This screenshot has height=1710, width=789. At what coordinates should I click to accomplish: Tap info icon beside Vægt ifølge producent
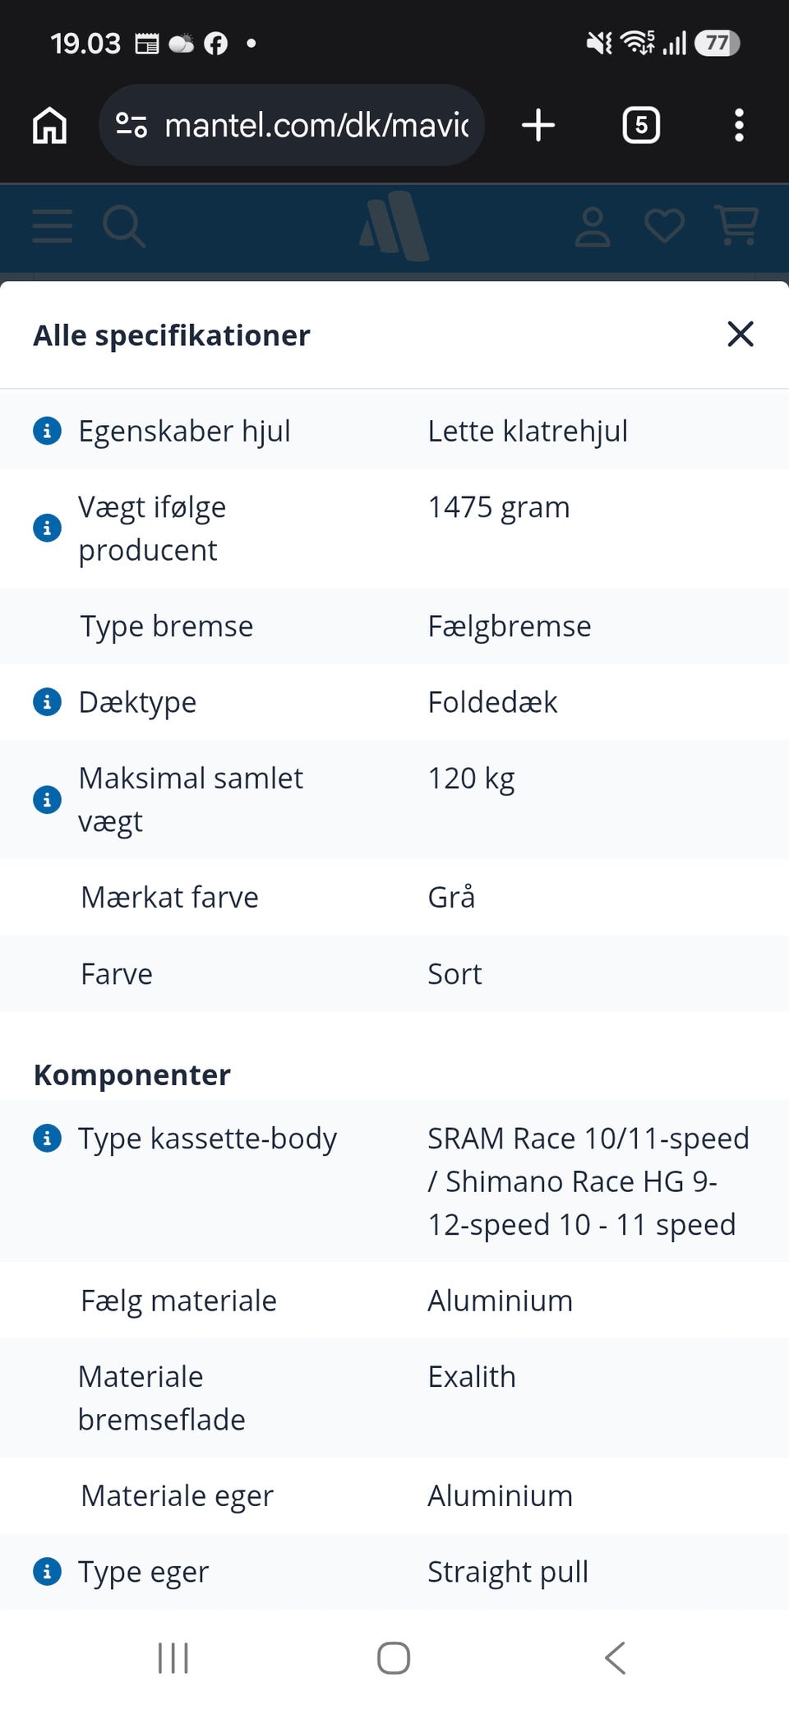47,528
